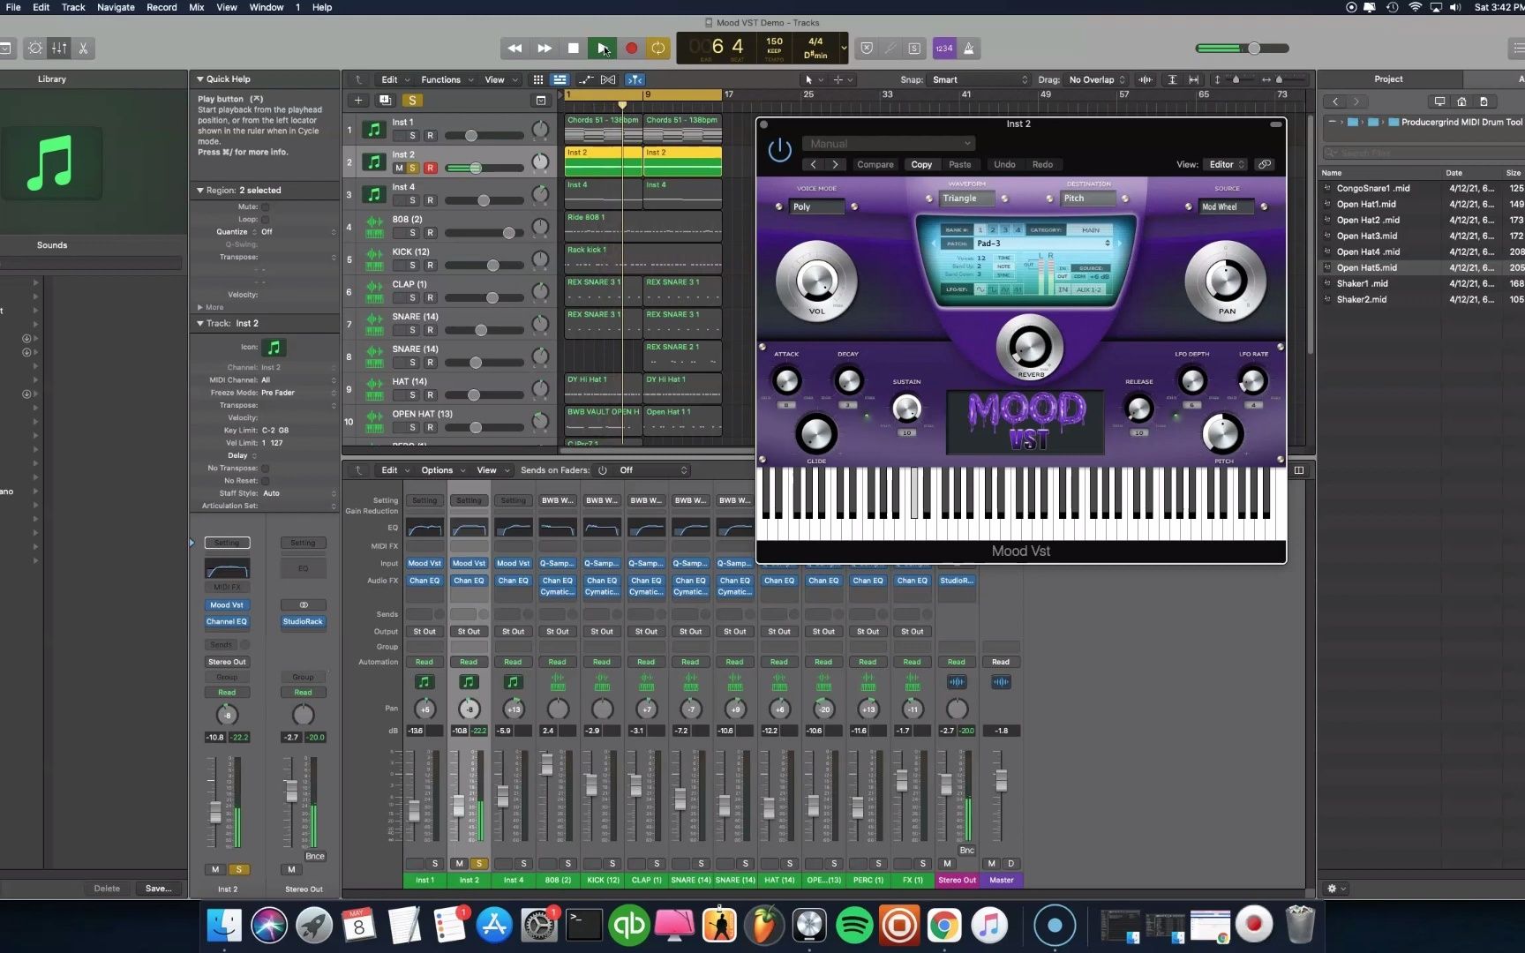The width and height of the screenshot is (1525, 953).
Task: Click the 808 (2) track drum icon
Action: coord(374,227)
